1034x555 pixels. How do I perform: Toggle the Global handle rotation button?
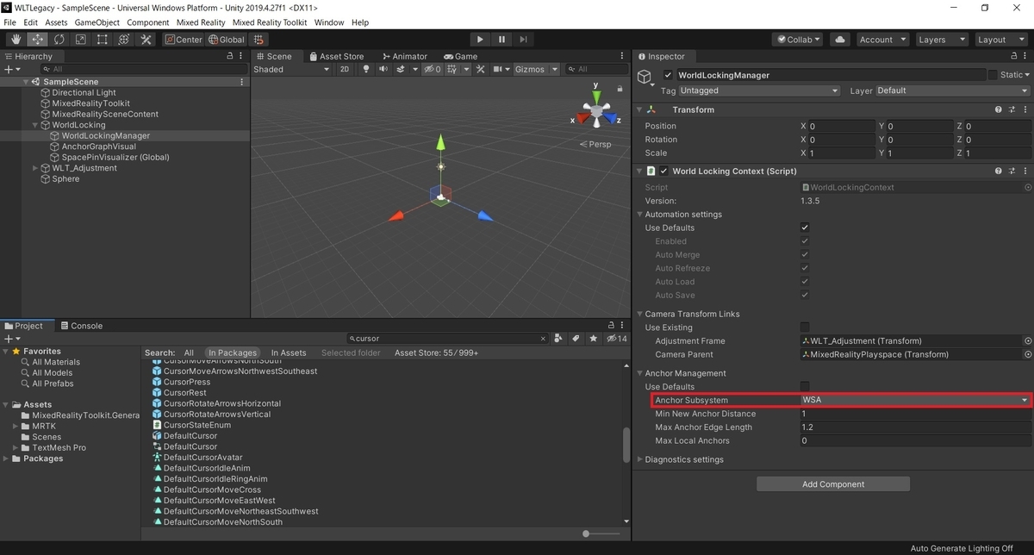[x=227, y=40]
